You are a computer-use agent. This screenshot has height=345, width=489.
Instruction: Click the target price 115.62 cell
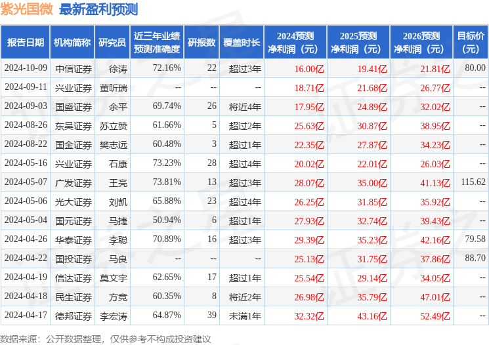tap(473, 182)
